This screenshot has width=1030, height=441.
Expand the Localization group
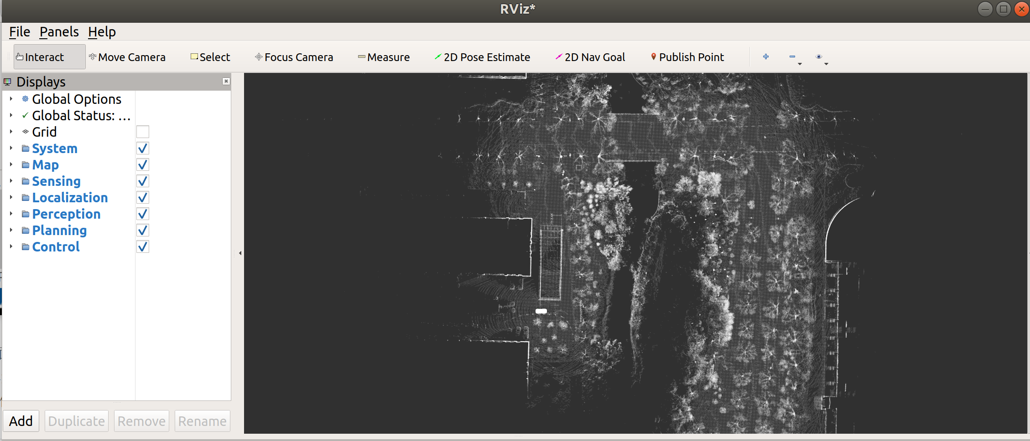[11, 197]
